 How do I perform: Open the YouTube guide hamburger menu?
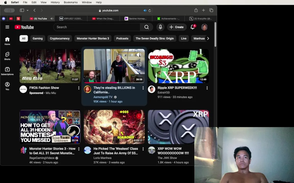[7, 27]
